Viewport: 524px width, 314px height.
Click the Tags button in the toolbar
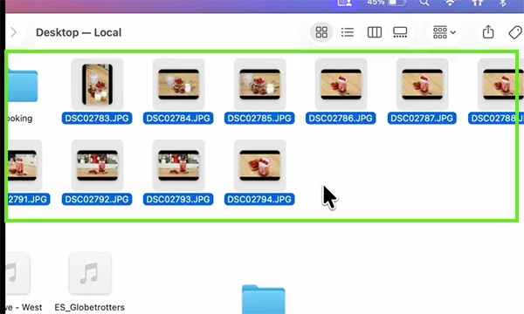pyautogui.click(x=515, y=32)
